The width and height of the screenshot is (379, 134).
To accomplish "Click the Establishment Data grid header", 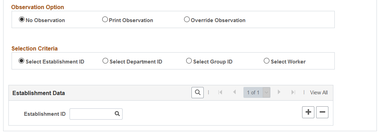I will pos(39,93).
